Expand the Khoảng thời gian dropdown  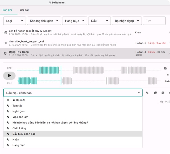44,21
